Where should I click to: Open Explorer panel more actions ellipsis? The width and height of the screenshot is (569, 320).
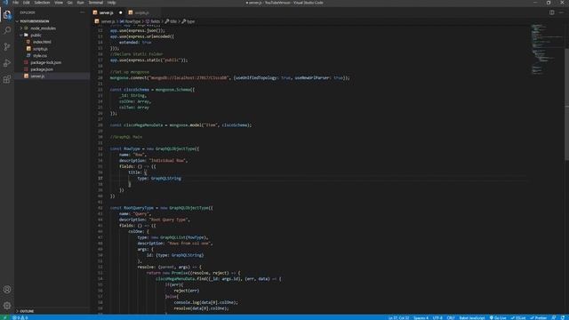(83, 12)
